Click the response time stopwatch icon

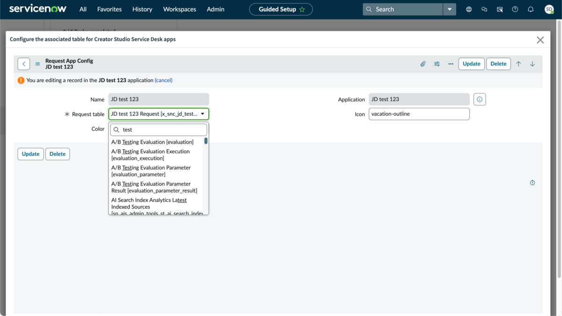pos(532,183)
